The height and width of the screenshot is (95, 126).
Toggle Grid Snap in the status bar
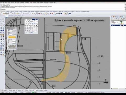coord(49,92)
